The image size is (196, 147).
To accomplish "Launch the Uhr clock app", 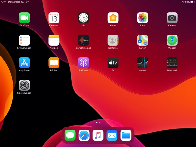I will tap(83, 18).
